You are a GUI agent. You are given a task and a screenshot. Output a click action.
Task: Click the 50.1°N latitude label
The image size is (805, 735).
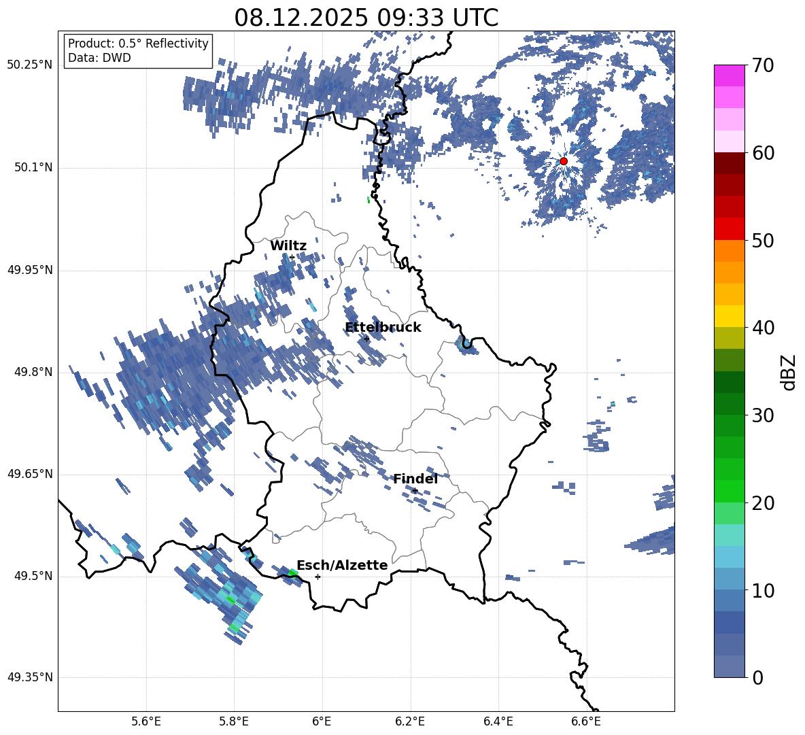click(33, 167)
